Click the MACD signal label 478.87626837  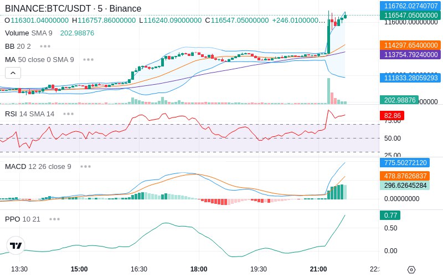click(405, 176)
